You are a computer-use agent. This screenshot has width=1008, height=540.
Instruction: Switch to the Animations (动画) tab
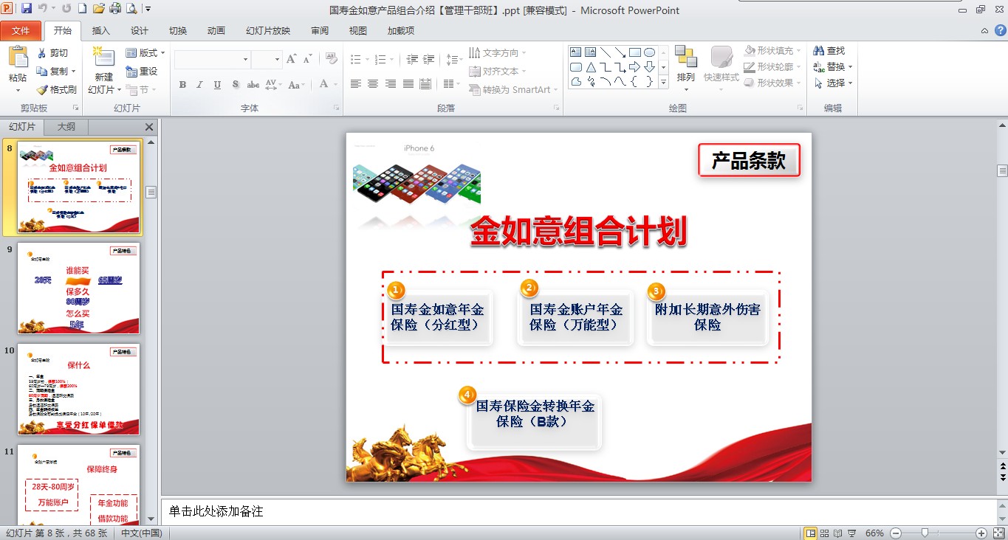(216, 31)
